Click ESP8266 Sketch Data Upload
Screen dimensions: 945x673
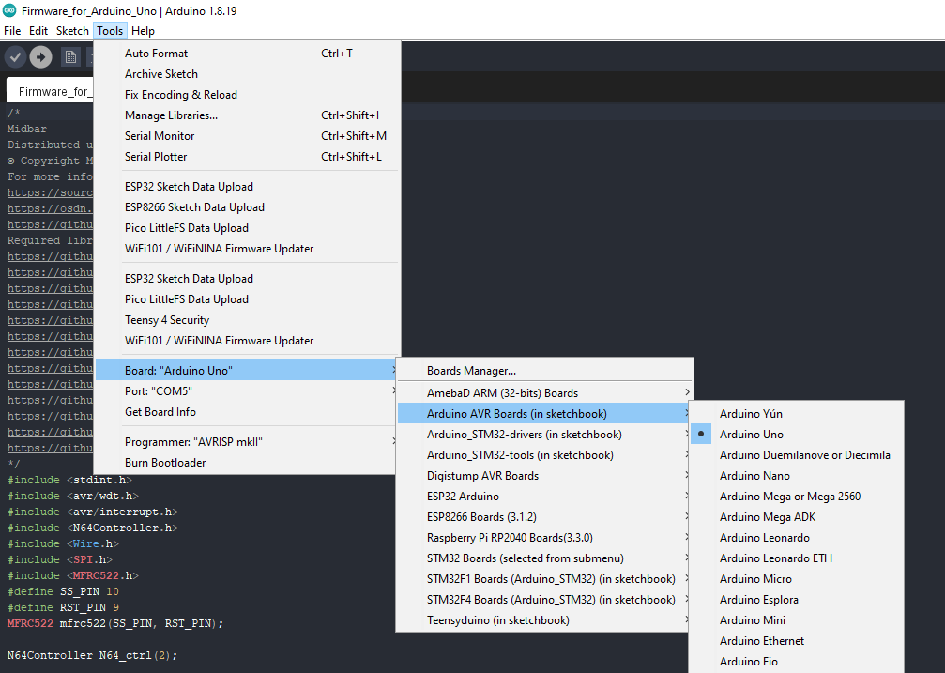click(247, 206)
